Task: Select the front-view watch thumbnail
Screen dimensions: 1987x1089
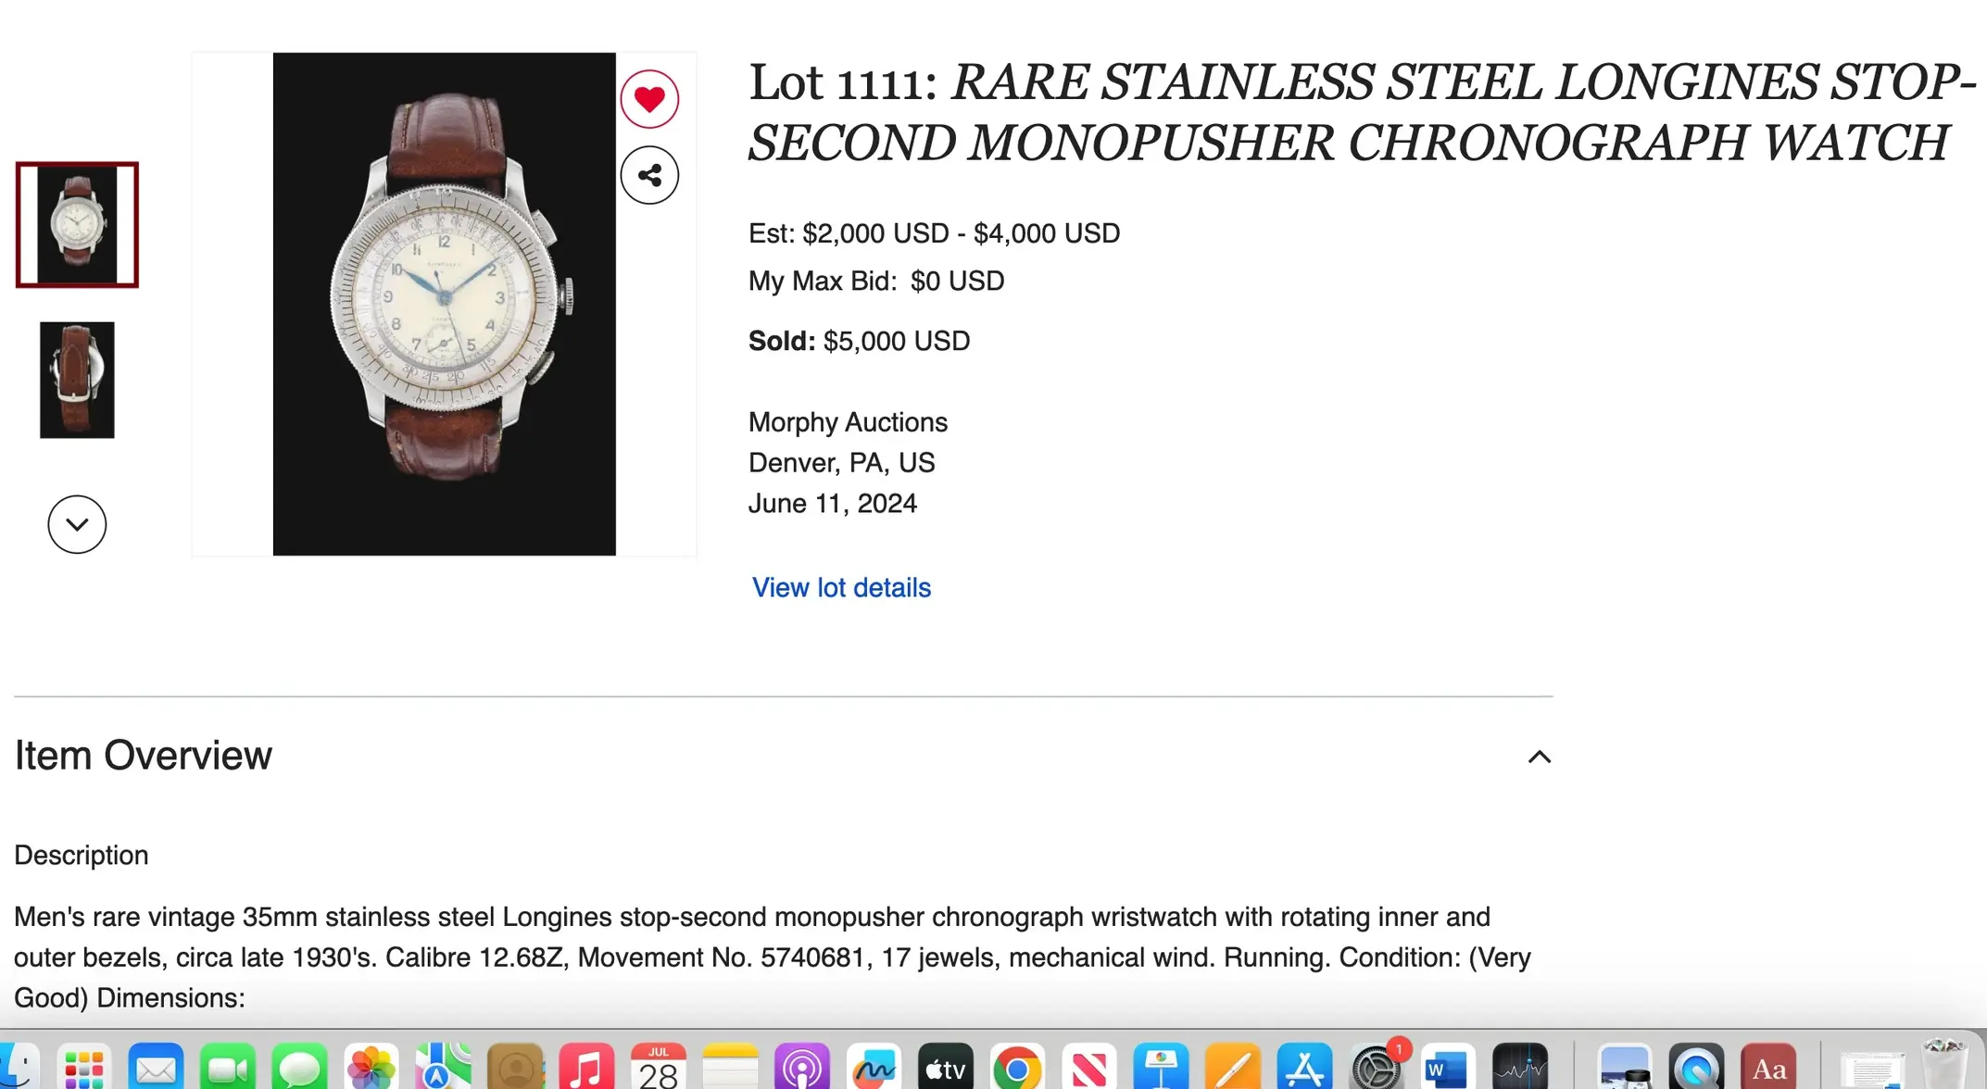Action: click(x=77, y=225)
